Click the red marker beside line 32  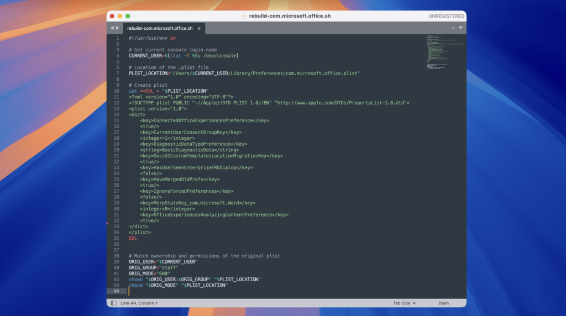pos(107,223)
